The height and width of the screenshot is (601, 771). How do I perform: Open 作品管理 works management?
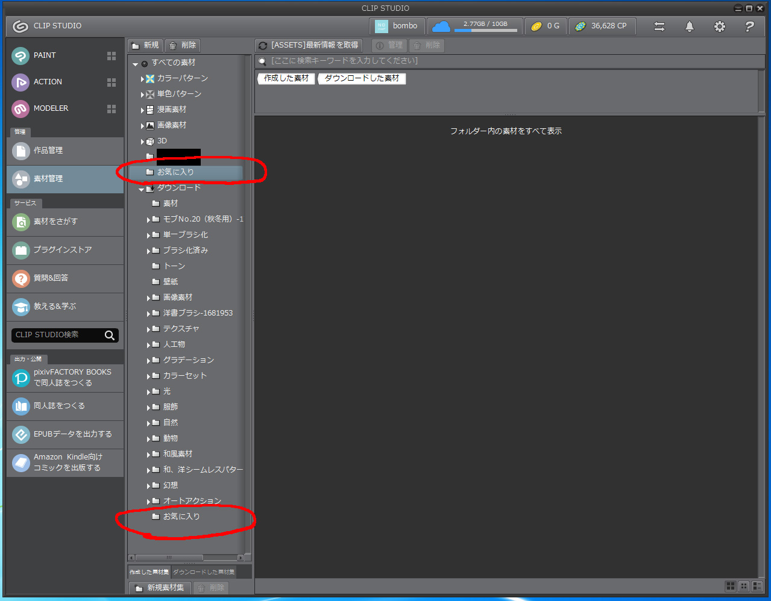[x=65, y=151]
